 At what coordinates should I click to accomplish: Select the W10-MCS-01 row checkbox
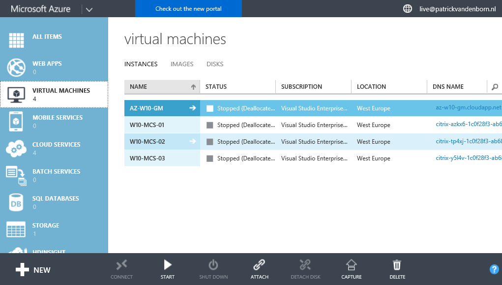(210, 125)
